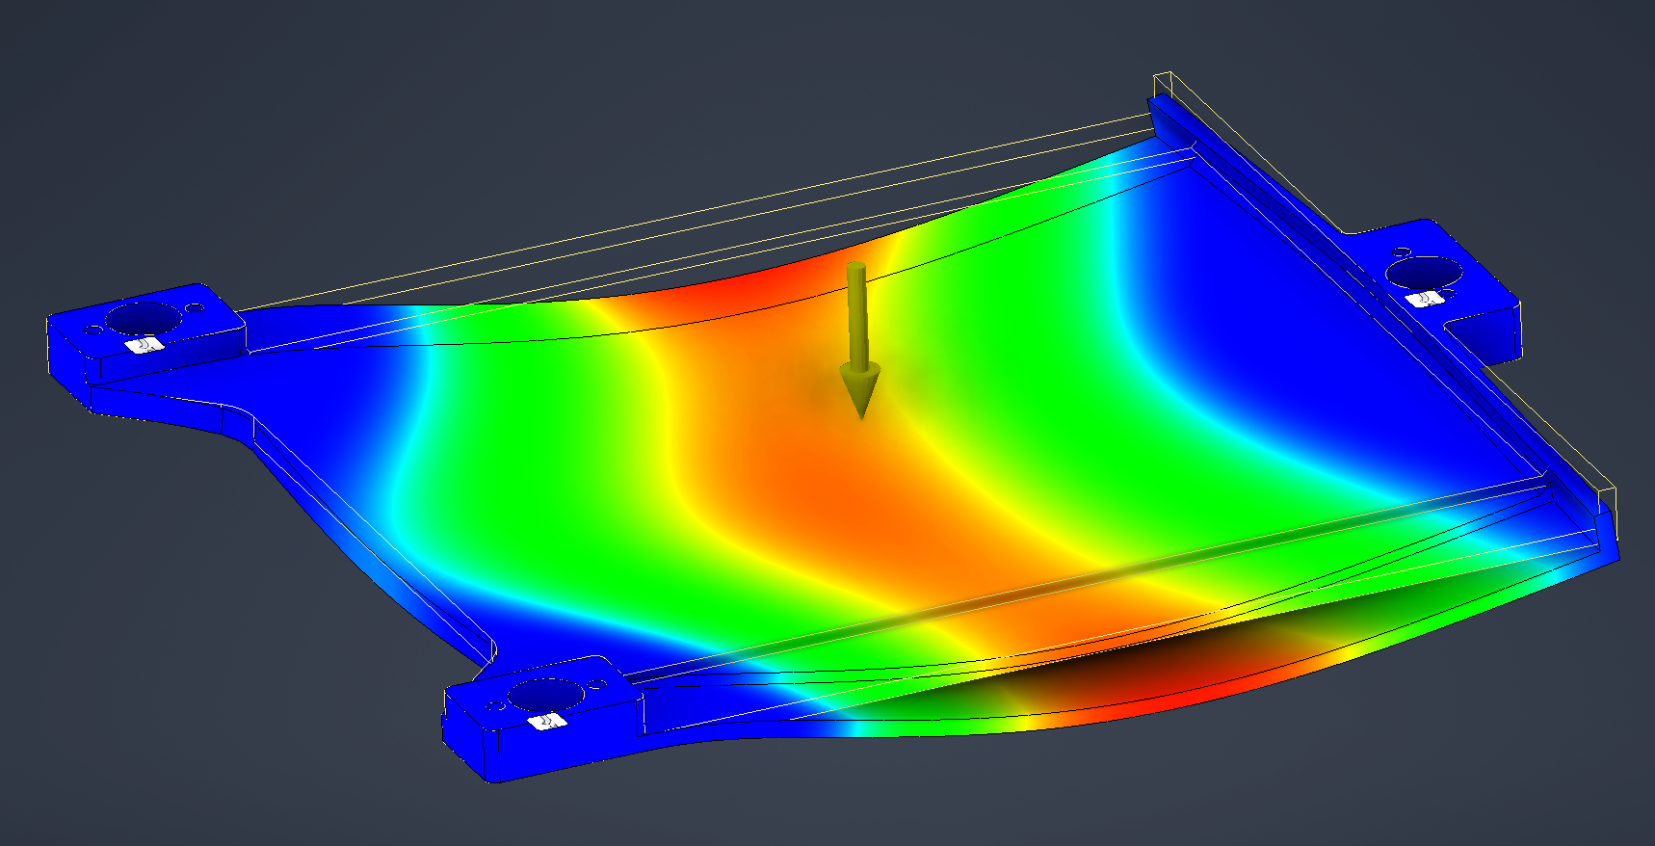Pick the large bore hole on right tab
This screenshot has width=1655, height=846.
click(x=1422, y=272)
